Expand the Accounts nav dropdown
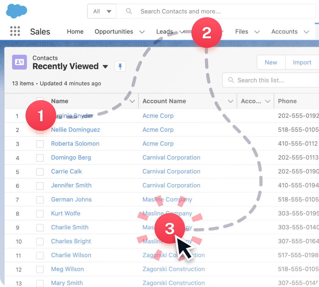The height and width of the screenshot is (287, 319). click(x=306, y=32)
